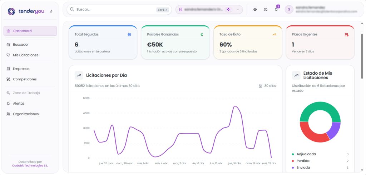Go to Buscador in sidebar
Screen dimensions: 366x175
click(x=21, y=45)
